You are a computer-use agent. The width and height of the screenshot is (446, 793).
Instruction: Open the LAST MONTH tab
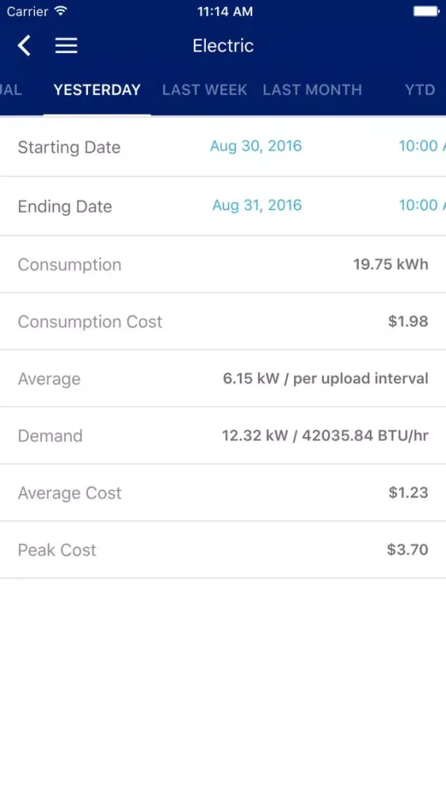[312, 90]
